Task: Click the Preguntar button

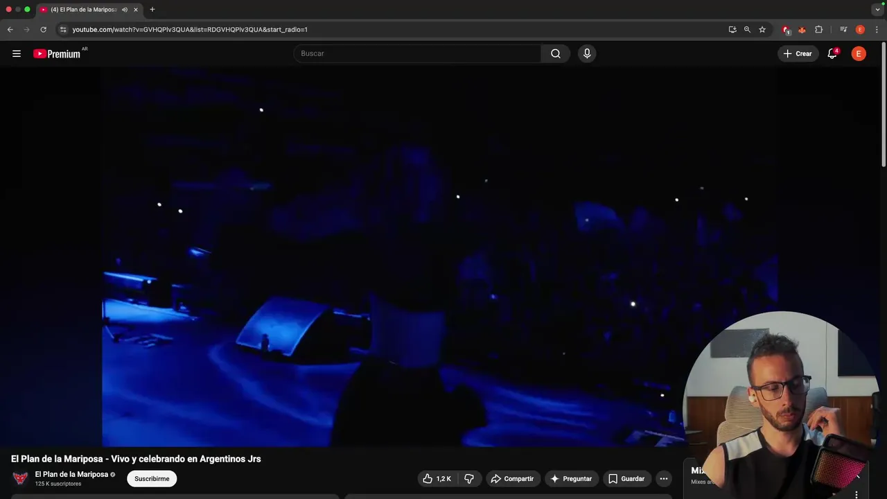Action: (571, 479)
